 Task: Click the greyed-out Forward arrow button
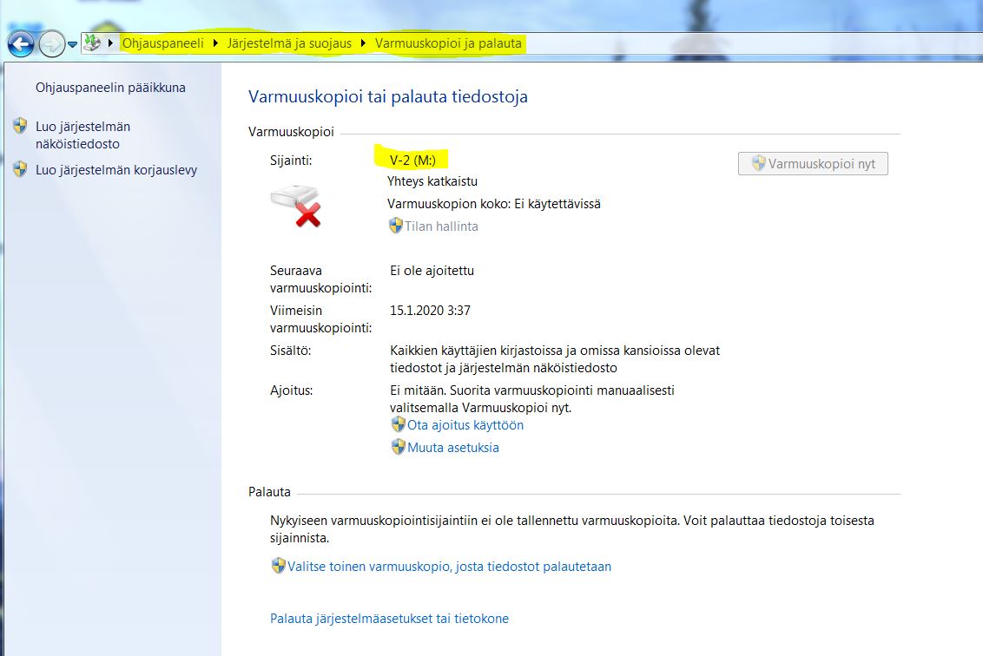click(x=52, y=44)
